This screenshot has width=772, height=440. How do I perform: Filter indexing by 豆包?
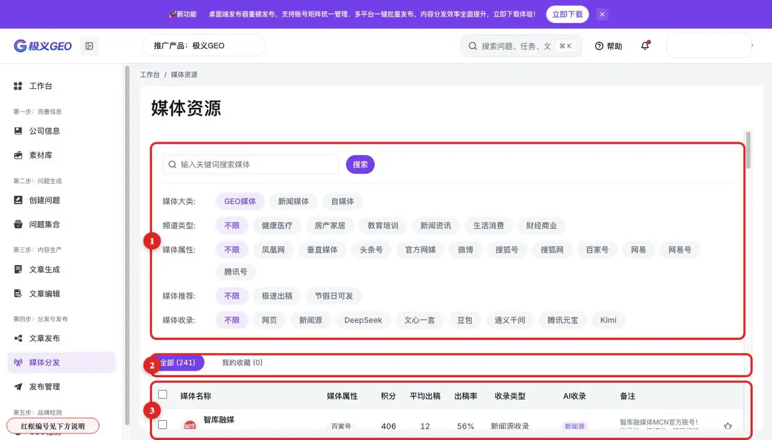(x=464, y=320)
